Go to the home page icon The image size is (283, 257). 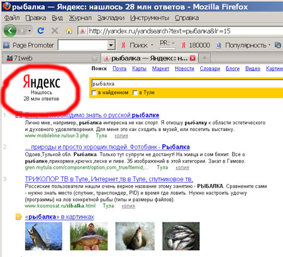(69, 31)
